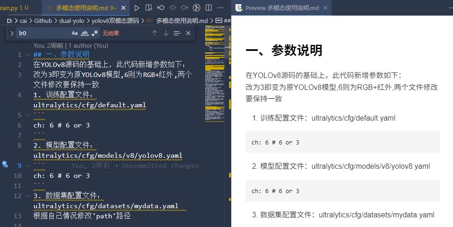
Task: Click 'ch: 6 # 6 or 3' on line 6
Action: click(61, 125)
